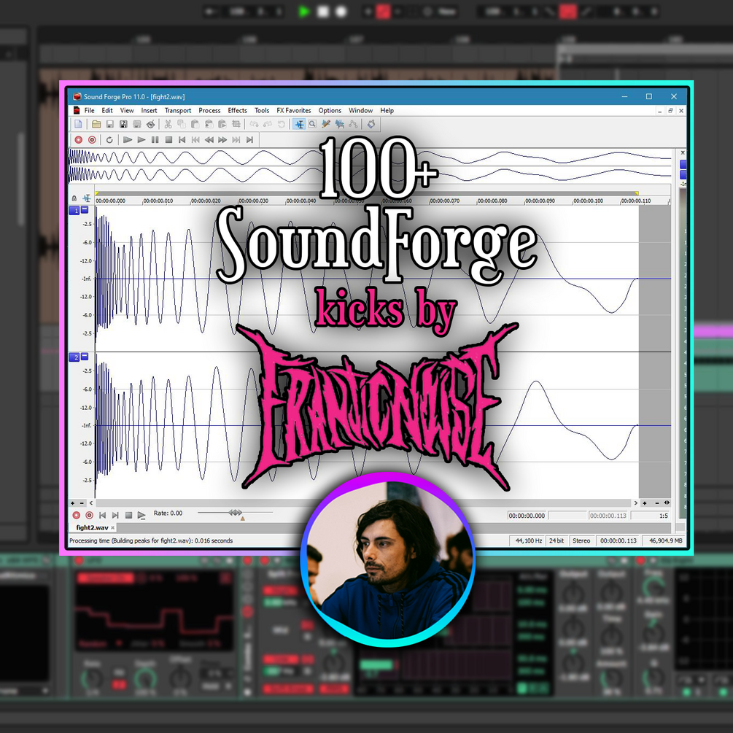The width and height of the screenshot is (733, 733).
Task: Click the Undo arrow icon
Action: click(x=254, y=124)
